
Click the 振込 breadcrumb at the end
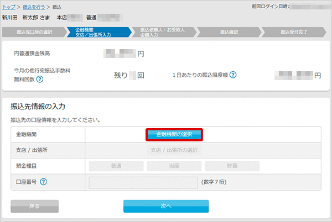click(x=57, y=7)
